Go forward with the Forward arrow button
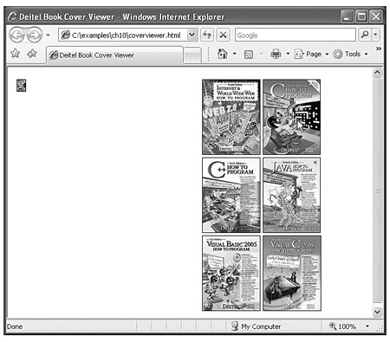 tap(35, 35)
